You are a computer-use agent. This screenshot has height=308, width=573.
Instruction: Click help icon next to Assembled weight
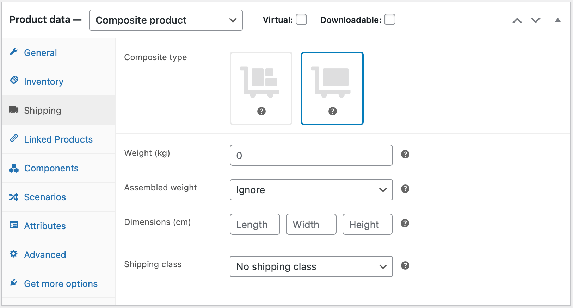[x=405, y=189]
